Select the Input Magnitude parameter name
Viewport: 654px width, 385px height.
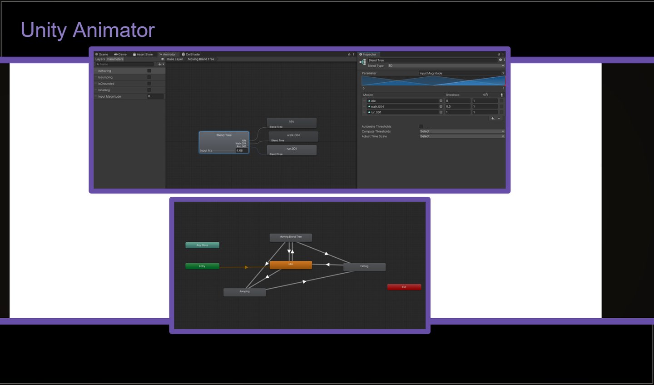pyautogui.click(x=109, y=96)
